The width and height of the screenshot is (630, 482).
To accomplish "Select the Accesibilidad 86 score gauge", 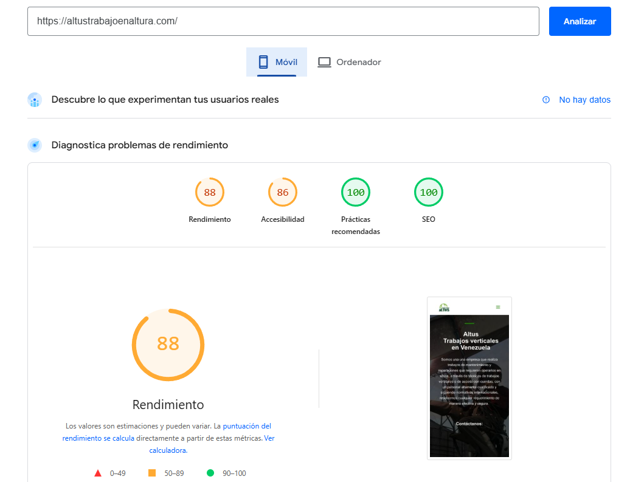I will coord(283,193).
